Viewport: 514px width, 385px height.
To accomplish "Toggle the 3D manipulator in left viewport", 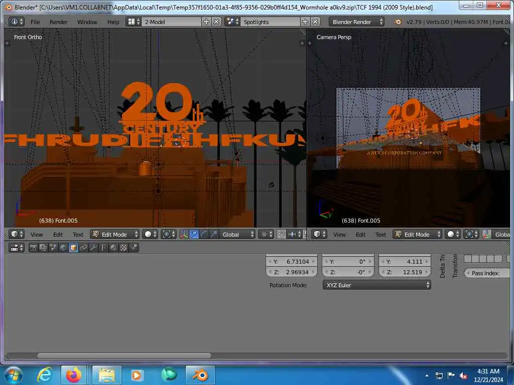I will click(184, 235).
